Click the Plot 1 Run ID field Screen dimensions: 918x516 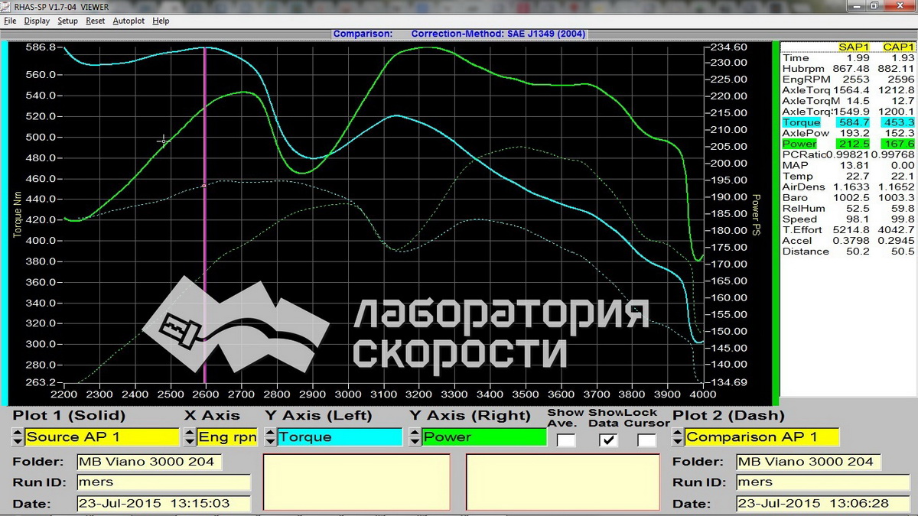[x=164, y=482]
